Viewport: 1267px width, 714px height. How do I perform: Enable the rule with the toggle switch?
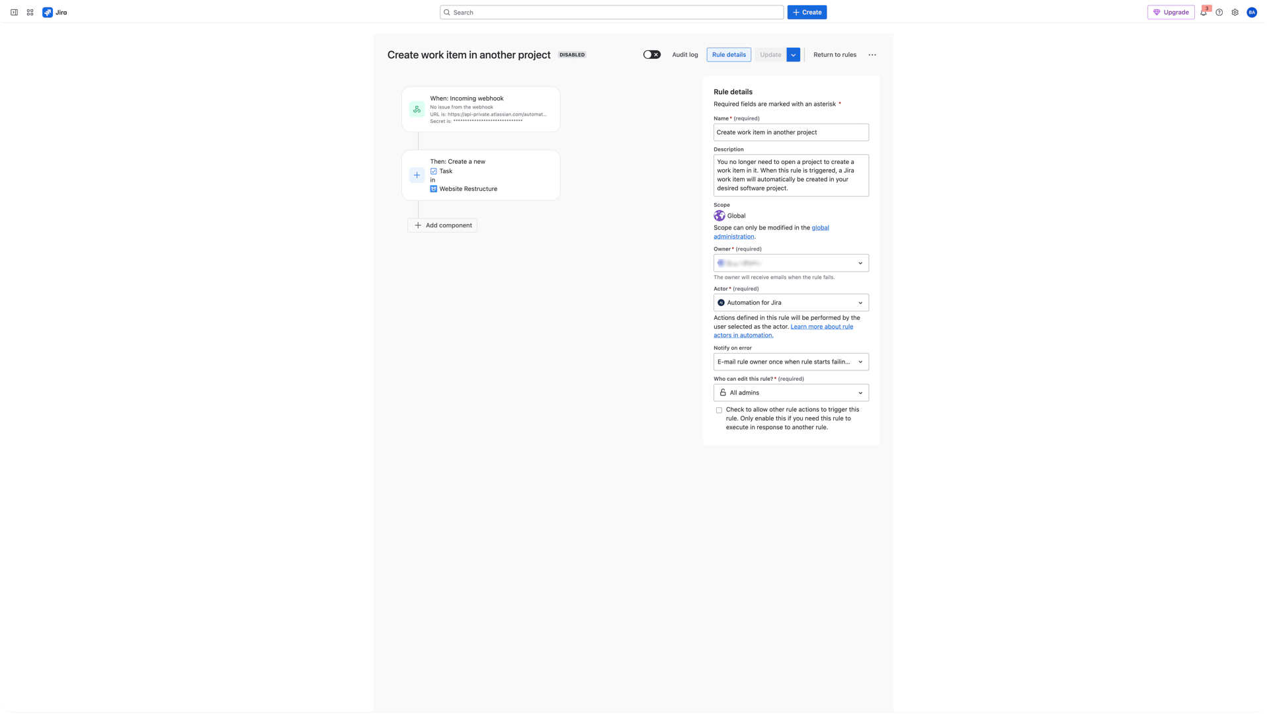pos(651,54)
